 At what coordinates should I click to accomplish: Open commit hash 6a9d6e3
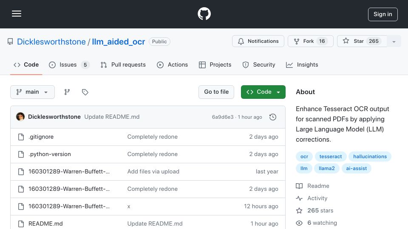[223, 117]
